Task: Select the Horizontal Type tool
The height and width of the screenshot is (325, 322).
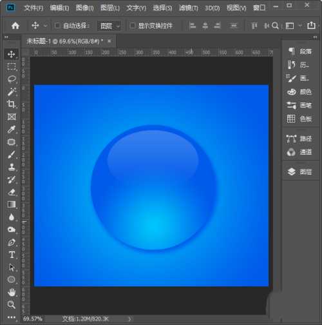Action: point(12,255)
